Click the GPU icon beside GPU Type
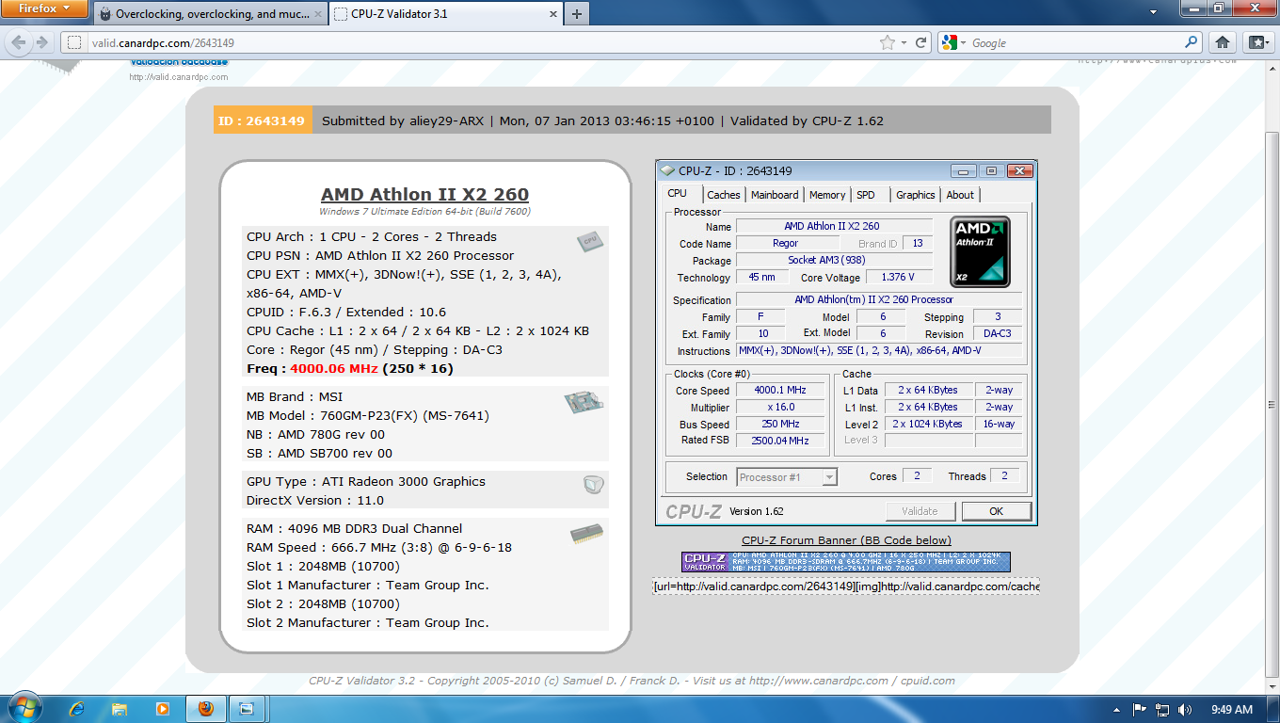The image size is (1280, 723). pyautogui.click(x=593, y=486)
